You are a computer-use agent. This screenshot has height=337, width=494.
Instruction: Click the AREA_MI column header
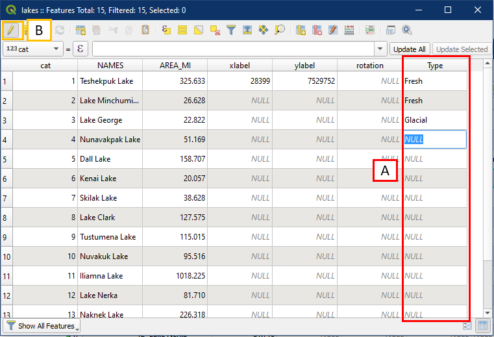point(175,65)
